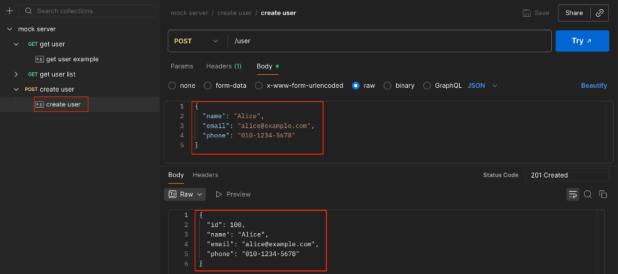Click the example icon beside create user example
618x274 pixels.
[40, 105]
